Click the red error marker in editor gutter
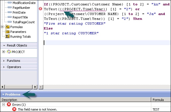Viewport: 171px width, 112px height. (40, 9)
